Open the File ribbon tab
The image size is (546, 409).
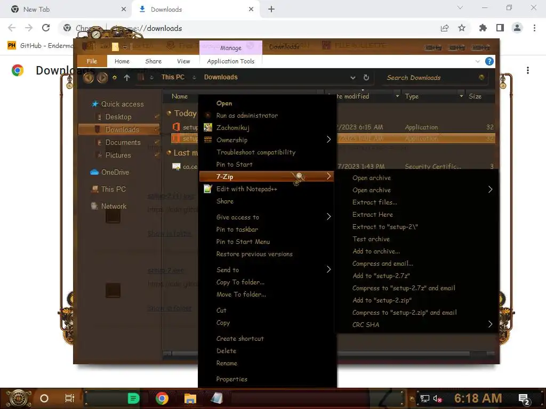92,61
